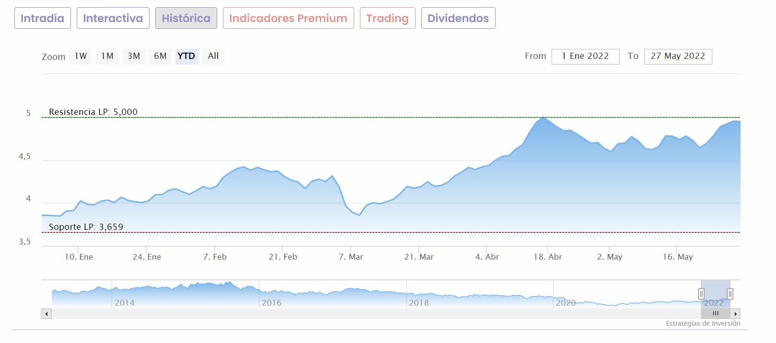The height and width of the screenshot is (343, 776).
Task: Choose the 3M zoom option
Action: (134, 56)
